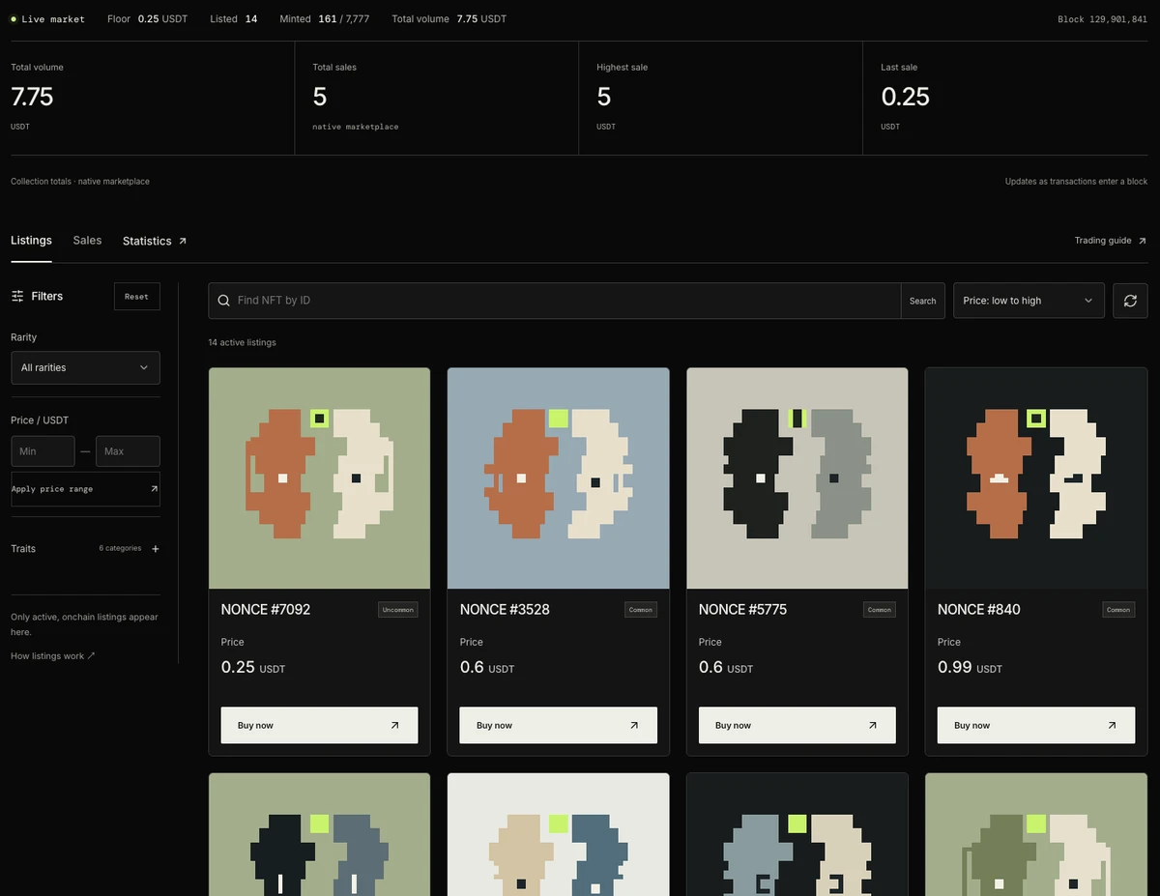Click the 0.99 USDT price
The width and height of the screenshot is (1160, 896).
pos(970,667)
